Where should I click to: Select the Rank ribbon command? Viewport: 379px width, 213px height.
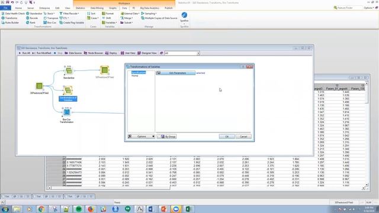(30, 22)
